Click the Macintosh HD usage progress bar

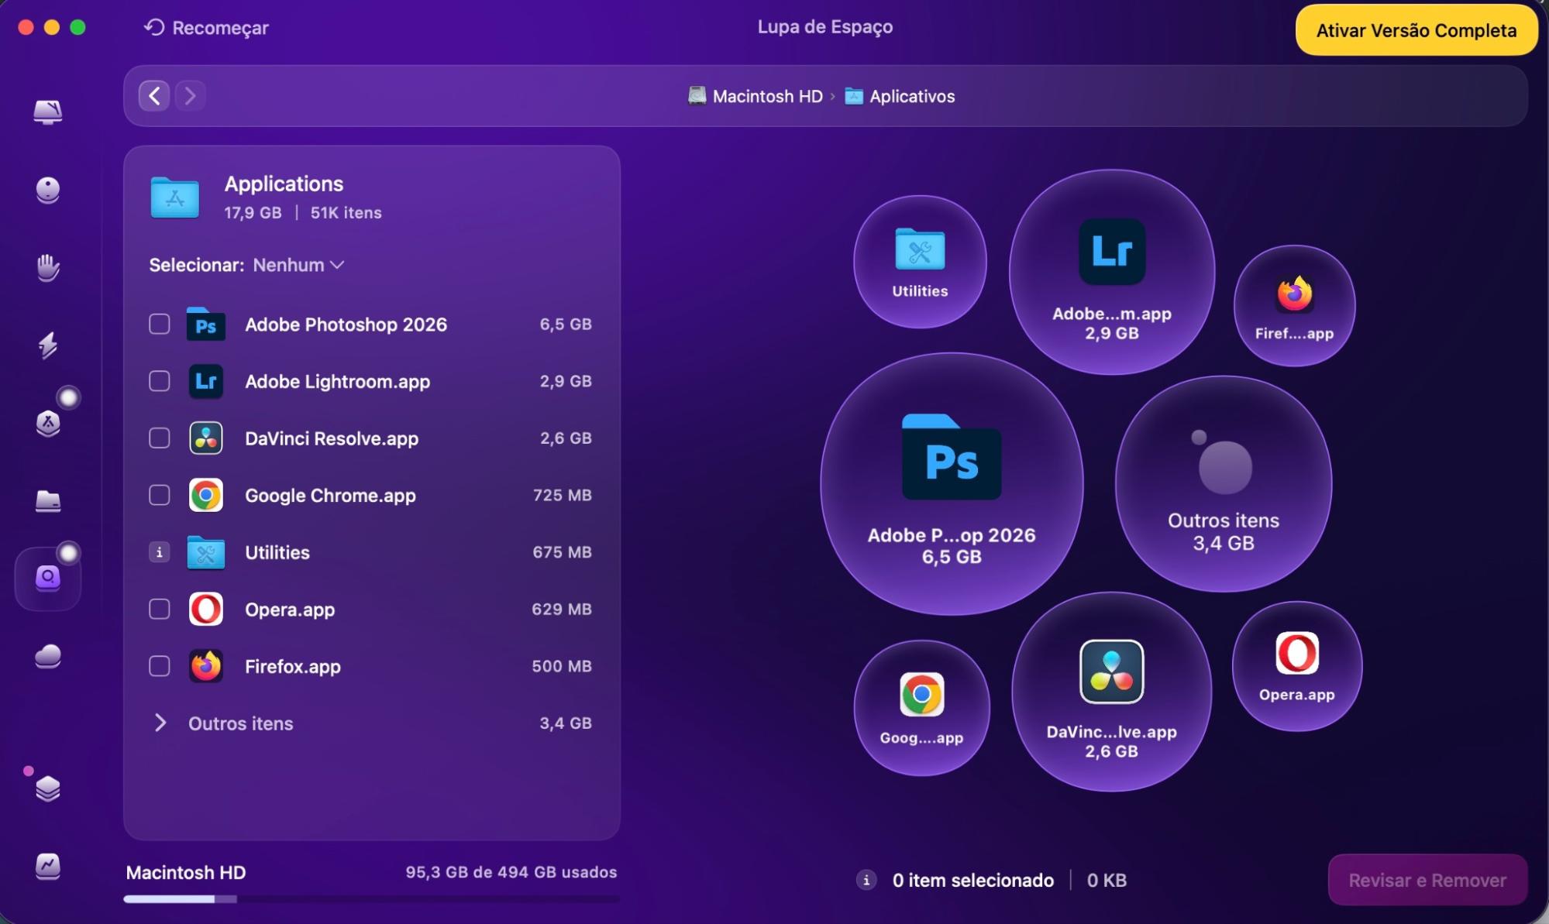[371, 899]
